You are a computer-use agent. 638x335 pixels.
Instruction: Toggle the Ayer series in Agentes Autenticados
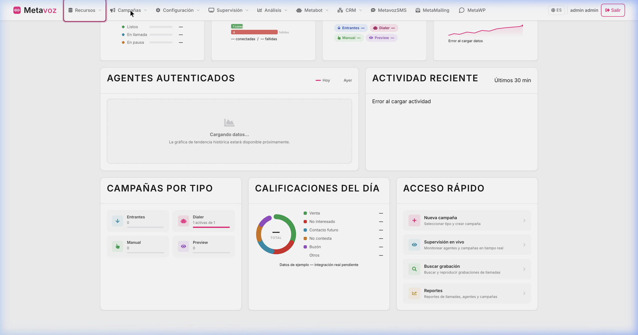tap(347, 80)
